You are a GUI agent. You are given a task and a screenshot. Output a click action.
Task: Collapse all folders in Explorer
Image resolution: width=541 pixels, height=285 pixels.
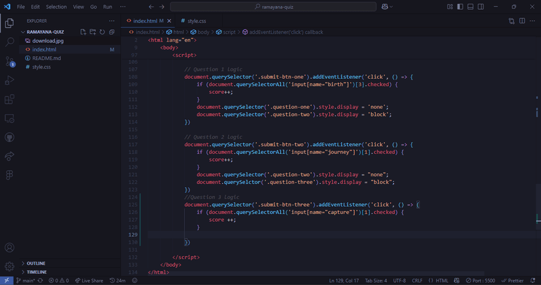click(112, 31)
